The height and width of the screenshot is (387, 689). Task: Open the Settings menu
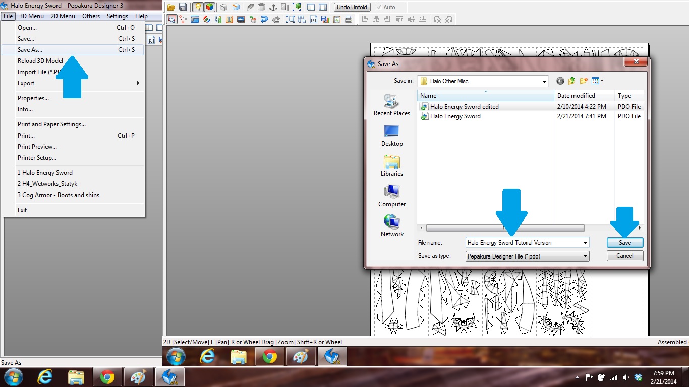pyautogui.click(x=118, y=16)
